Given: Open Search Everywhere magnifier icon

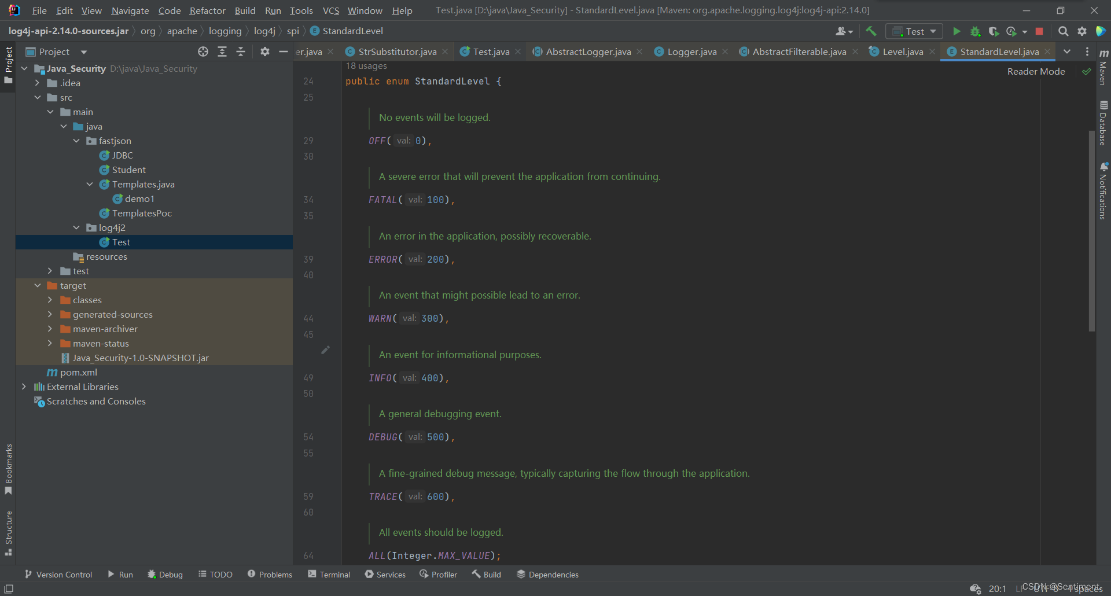Looking at the screenshot, I should click(x=1063, y=31).
